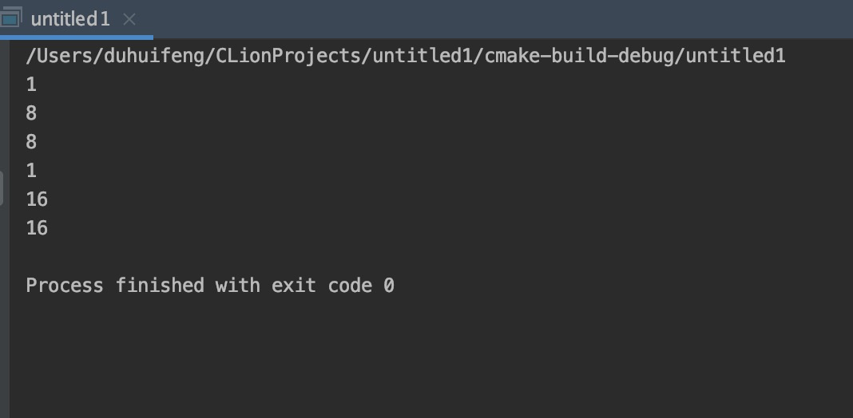
Task: Select the untitled1 run tab label
Action: (x=70, y=19)
